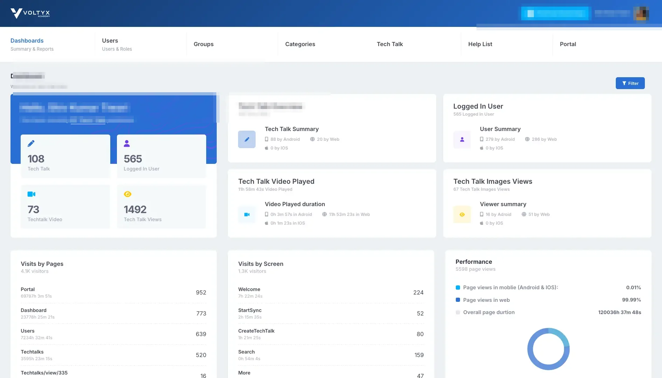This screenshot has width=662, height=378.
Task: Click the light blue legend swatch for mobile page views
Action: [x=458, y=288]
